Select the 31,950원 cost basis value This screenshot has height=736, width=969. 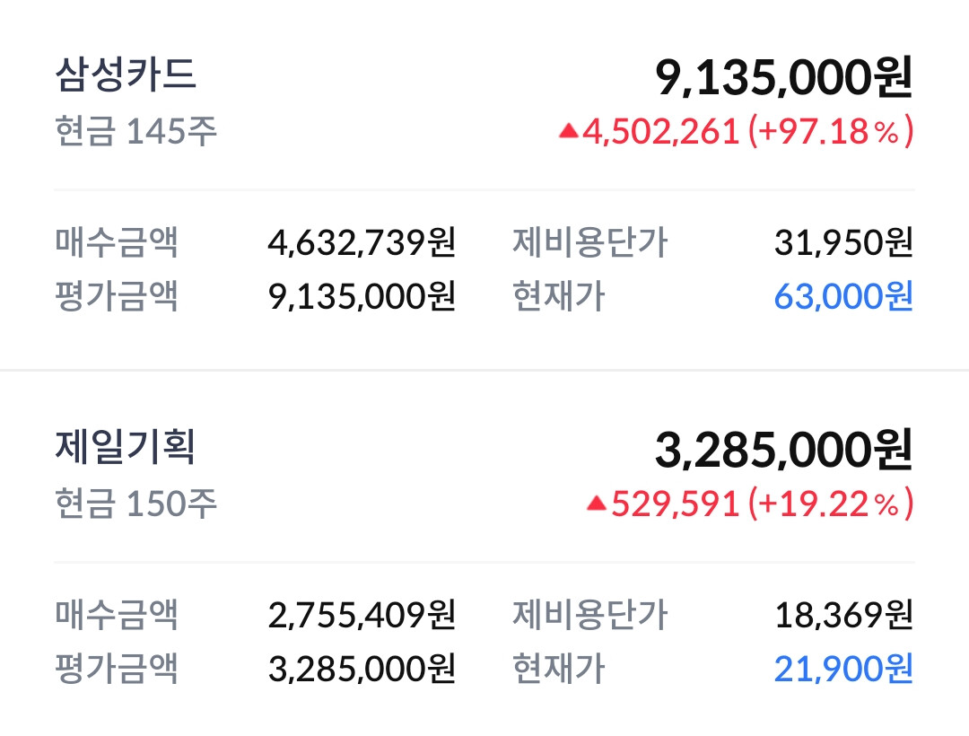tap(842, 242)
